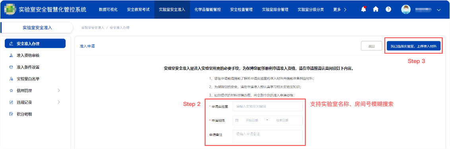Click calendar icon in 申请期限 field

click(237, 120)
